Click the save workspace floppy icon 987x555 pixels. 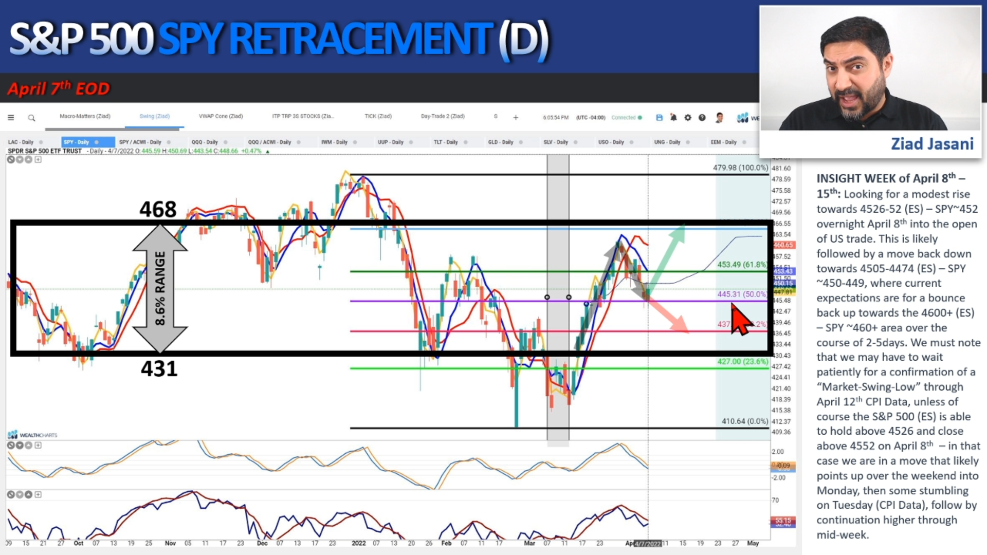659,118
